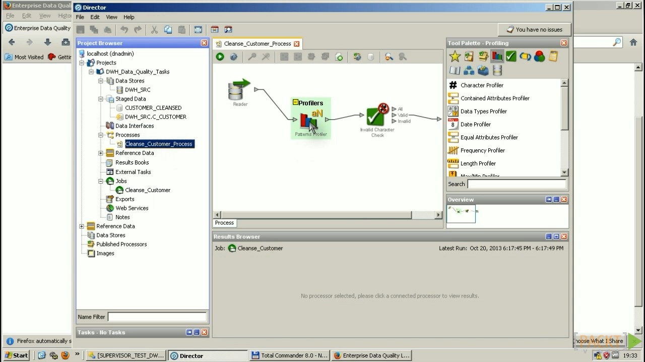Select the Process tab below the canvas
The width and height of the screenshot is (645, 362).
pos(224,223)
